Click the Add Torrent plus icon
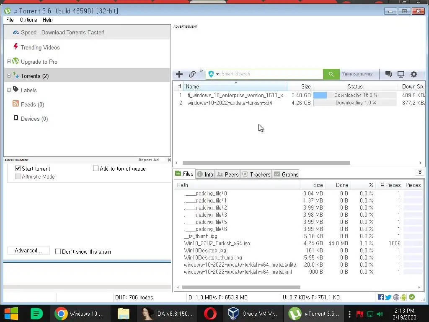This screenshot has width=429, height=322. click(x=179, y=74)
